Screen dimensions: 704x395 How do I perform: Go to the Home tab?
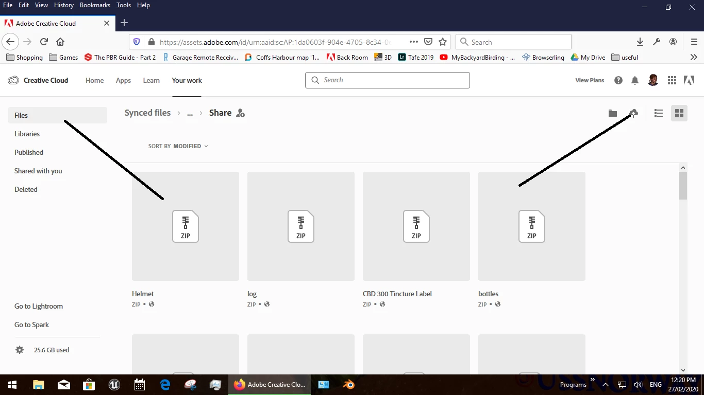[95, 80]
